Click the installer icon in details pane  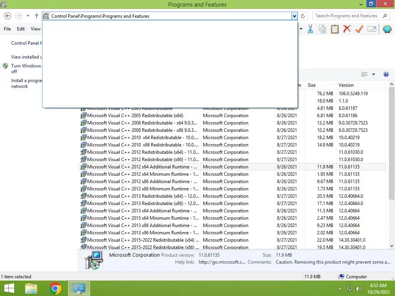[94, 260]
